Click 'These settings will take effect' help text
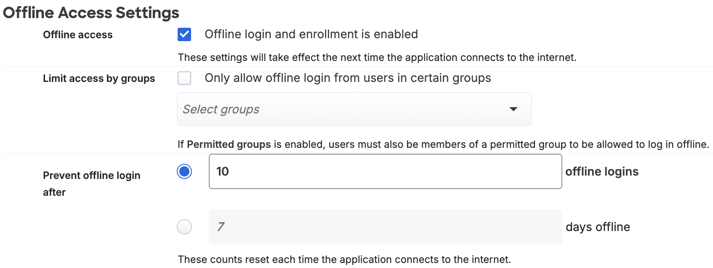The image size is (713, 268). [377, 58]
